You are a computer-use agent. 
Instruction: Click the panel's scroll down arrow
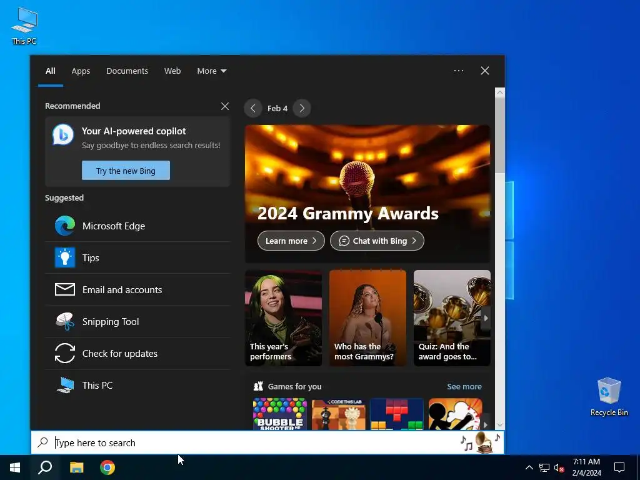500,425
